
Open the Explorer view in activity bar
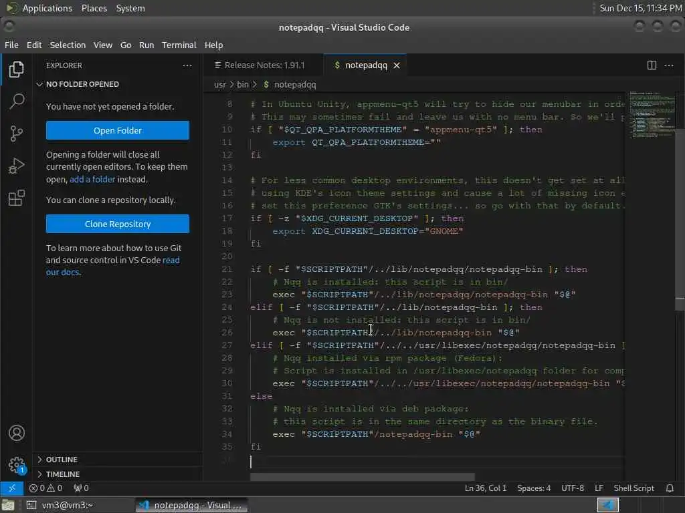16,69
